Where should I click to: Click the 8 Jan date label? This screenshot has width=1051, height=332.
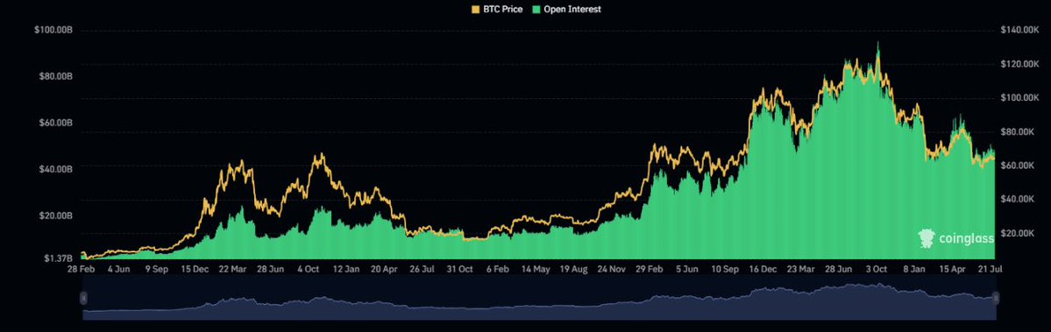coord(913,269)
